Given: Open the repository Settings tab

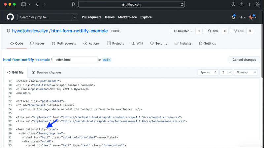Looking at the screenshot, I should coord(207,43).
